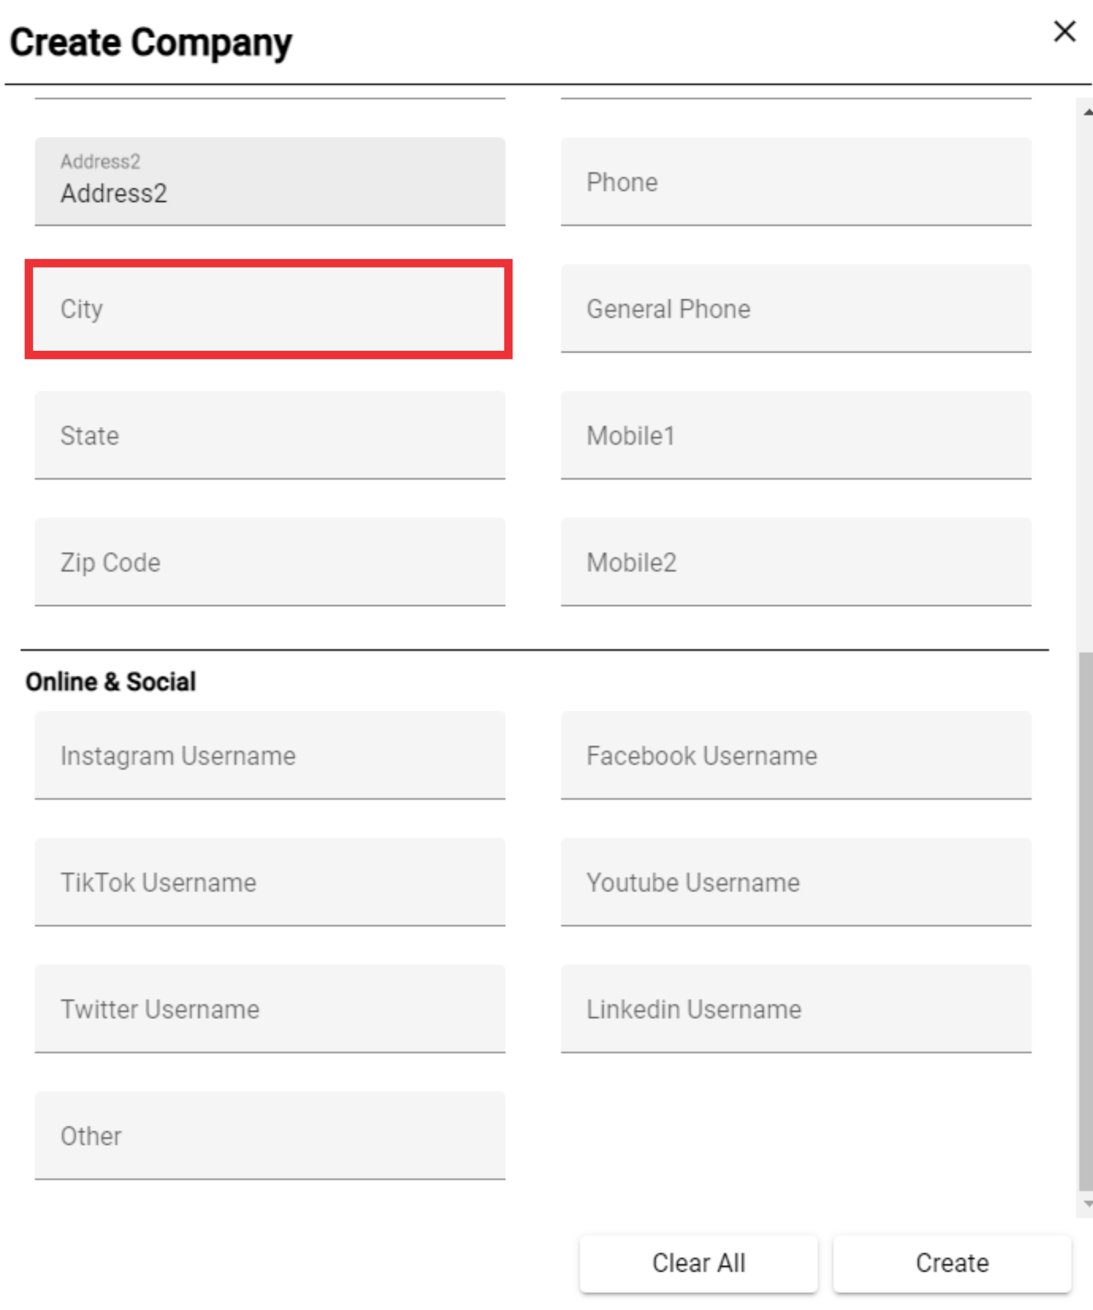Screen dimensions: 1093x1310
Task: Select the Mobile1 field
Action: tap(795, 435)
